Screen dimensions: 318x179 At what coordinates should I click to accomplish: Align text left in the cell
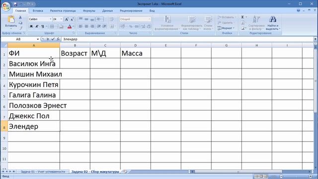point(80,26)
